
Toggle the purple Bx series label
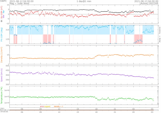[4, 16]
